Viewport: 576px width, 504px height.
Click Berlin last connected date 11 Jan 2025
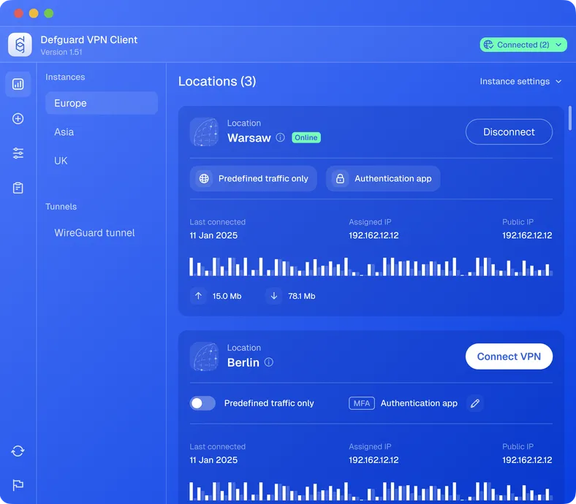[213, 460]
